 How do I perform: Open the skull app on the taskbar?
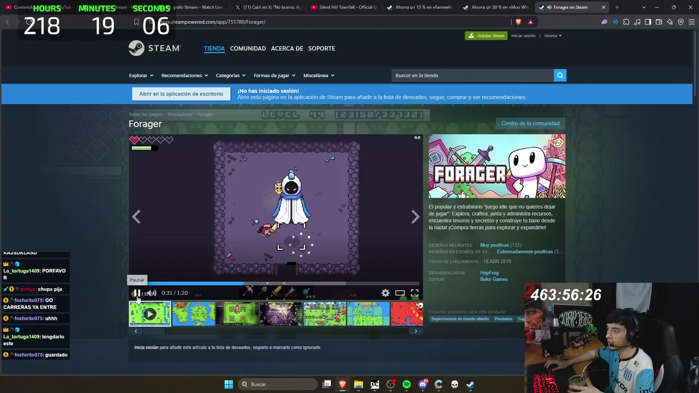454,384
